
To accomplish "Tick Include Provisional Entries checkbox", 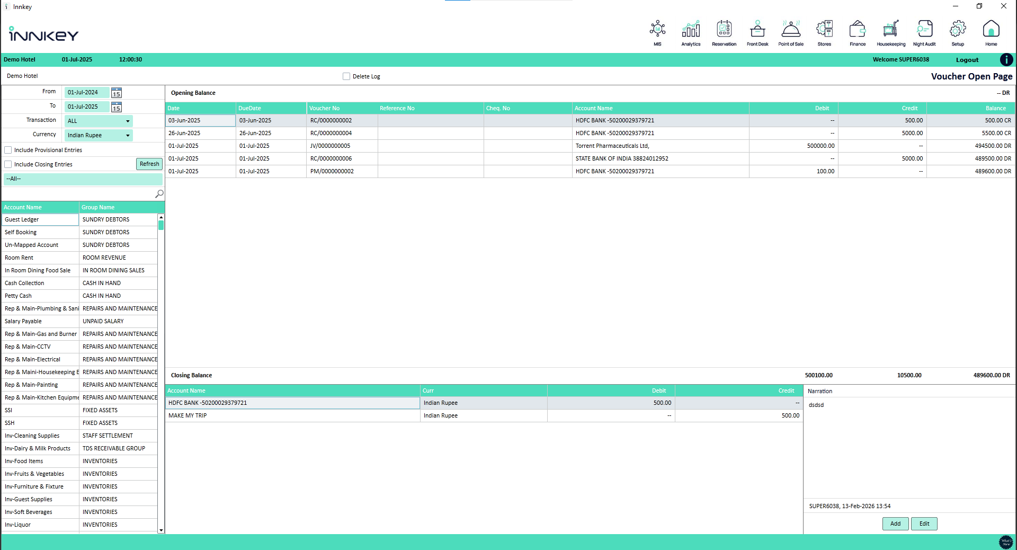I will (x=8, y=150).
